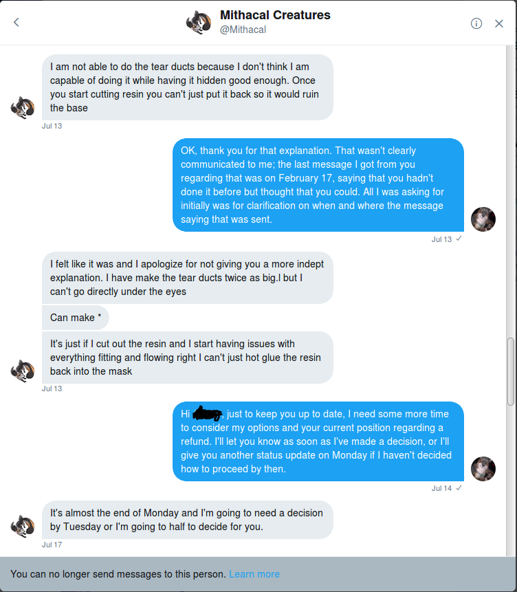Click the message about considering refund options

(318, 441)
